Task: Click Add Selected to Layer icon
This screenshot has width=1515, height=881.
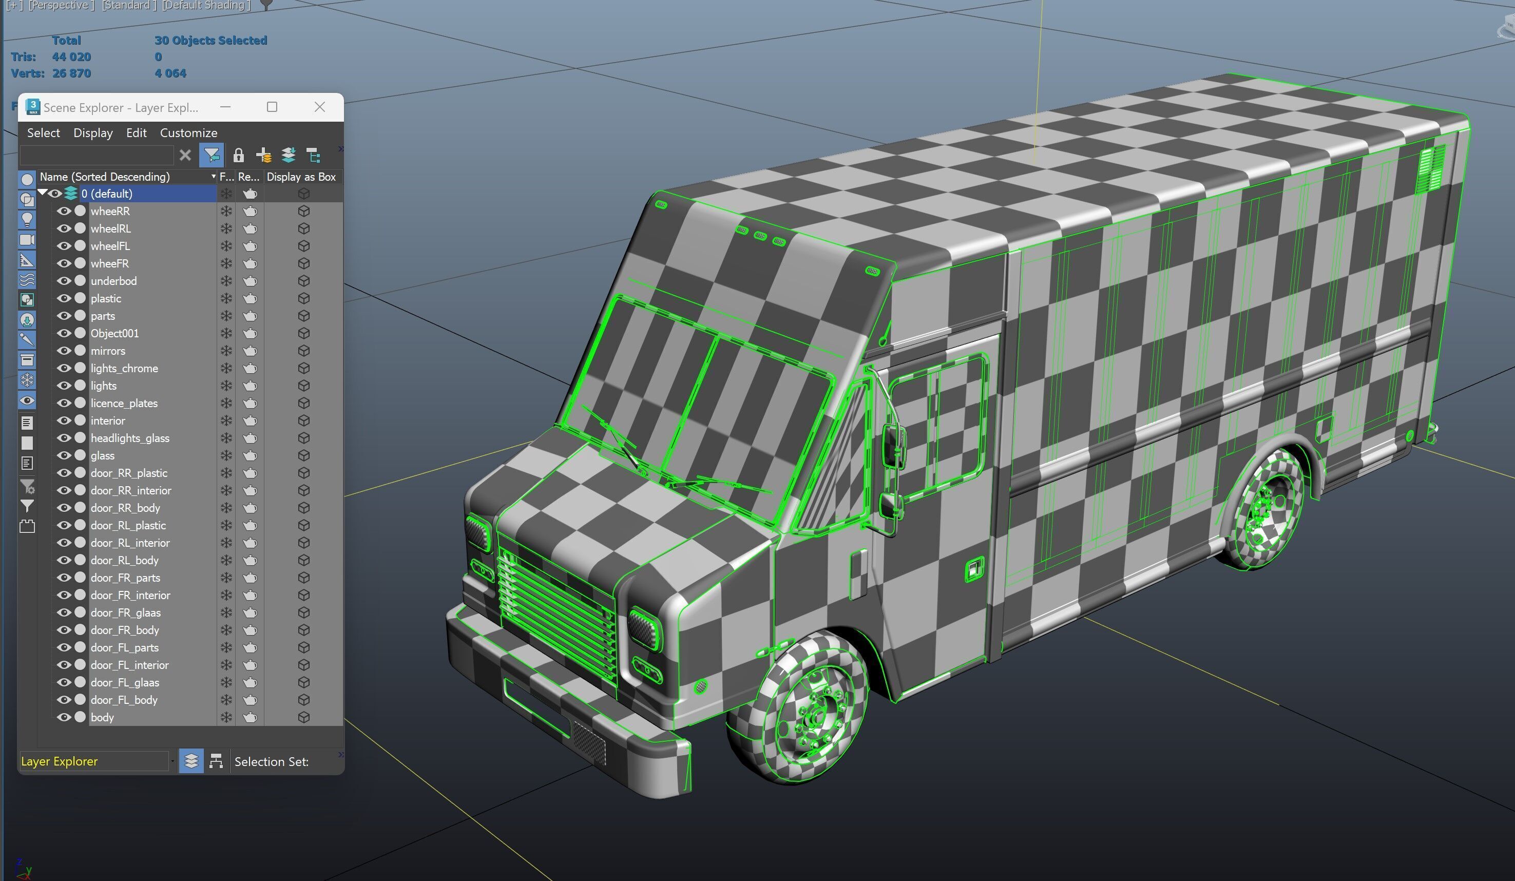Action: coord(289,156)
